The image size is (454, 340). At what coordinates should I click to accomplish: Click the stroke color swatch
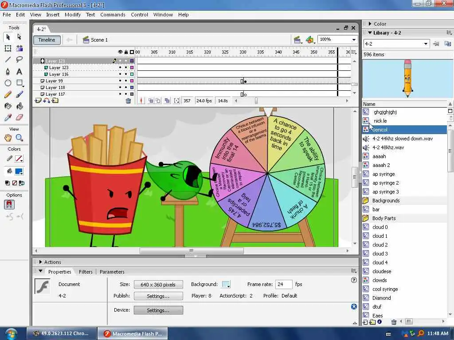pos(19,158)
